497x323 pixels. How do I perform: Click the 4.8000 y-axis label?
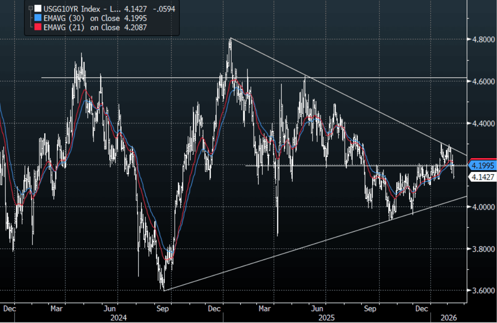tap(483, 40)
